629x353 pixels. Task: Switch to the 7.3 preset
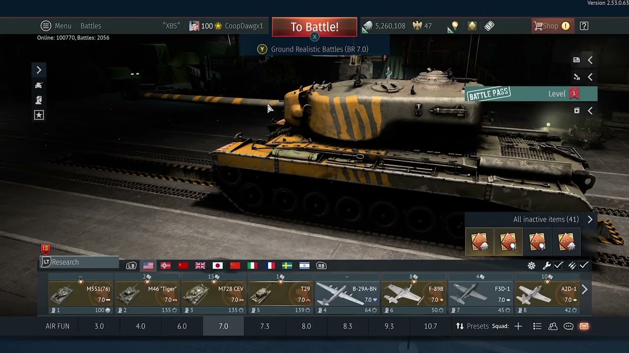265,326
